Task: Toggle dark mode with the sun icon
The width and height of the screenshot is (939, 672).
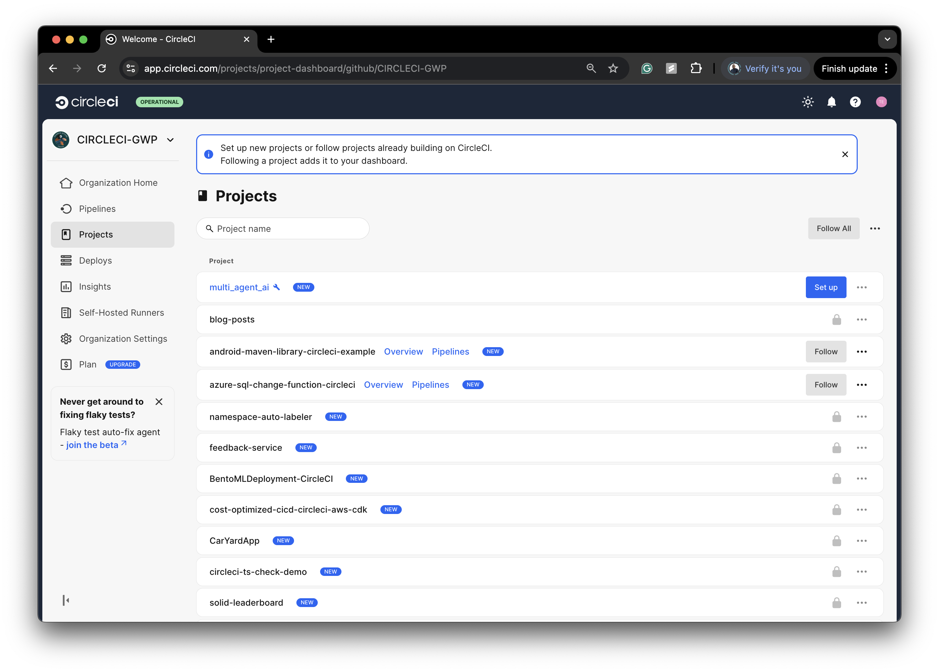Action: pos(807,102)
